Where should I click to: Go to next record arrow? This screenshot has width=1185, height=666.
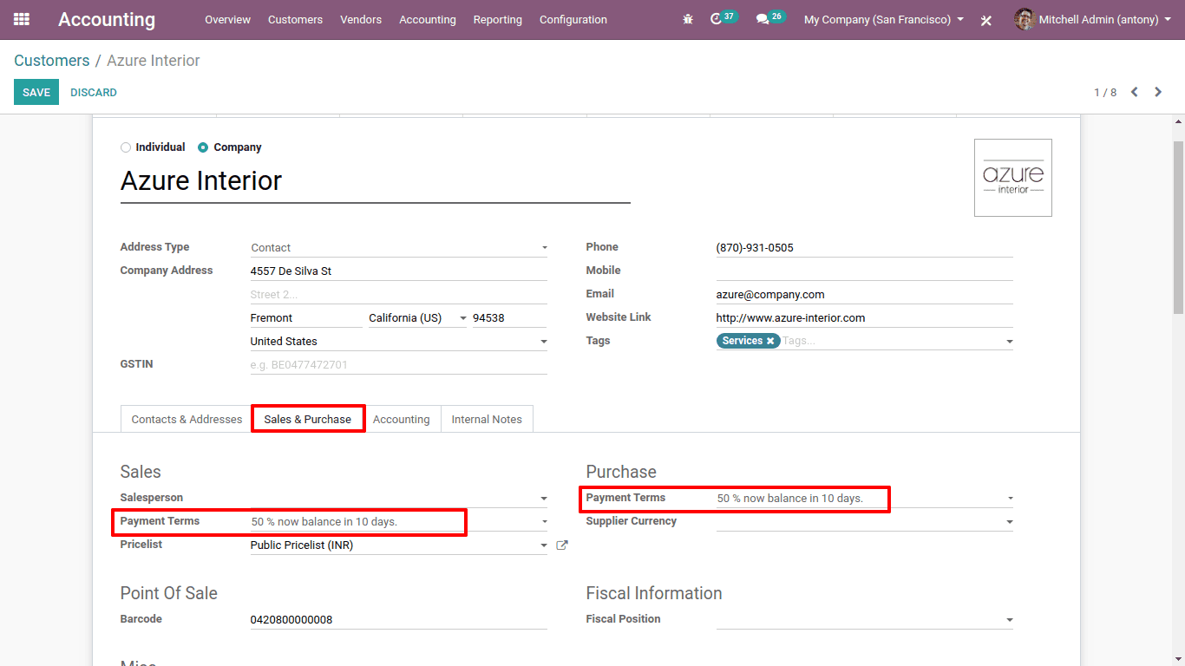tap(1158, 92)
